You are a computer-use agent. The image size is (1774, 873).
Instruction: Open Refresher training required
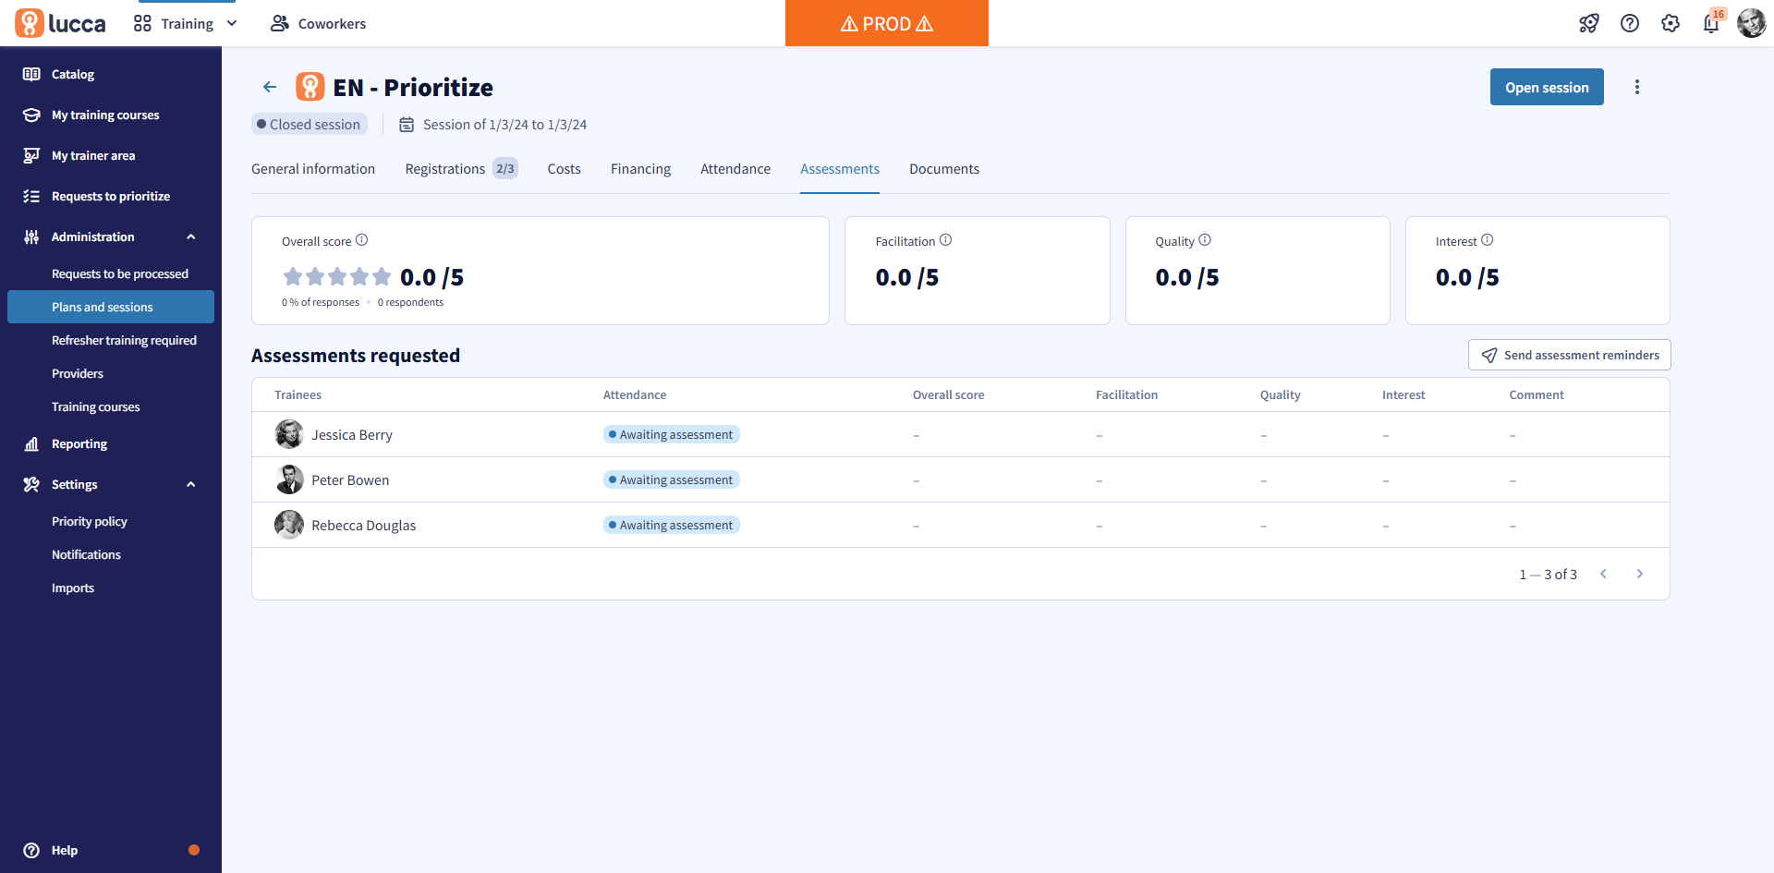coord(124,340)
